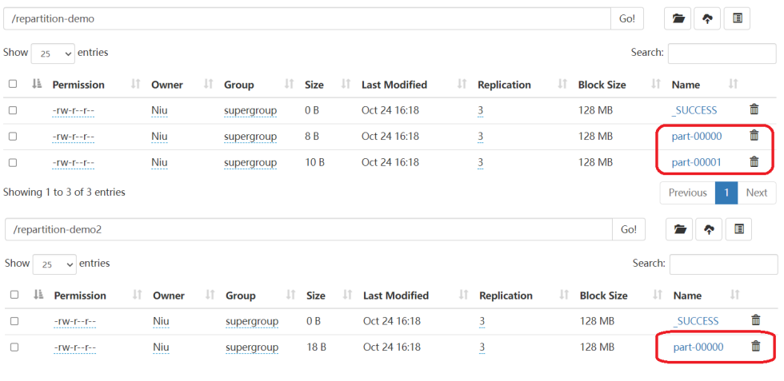Image resolution: width=784 pixels, height=381 pixels.
Task: Open the entries dropdown above the /repartition-demo table
Action: pyautogui.click(x=53, y=54)
